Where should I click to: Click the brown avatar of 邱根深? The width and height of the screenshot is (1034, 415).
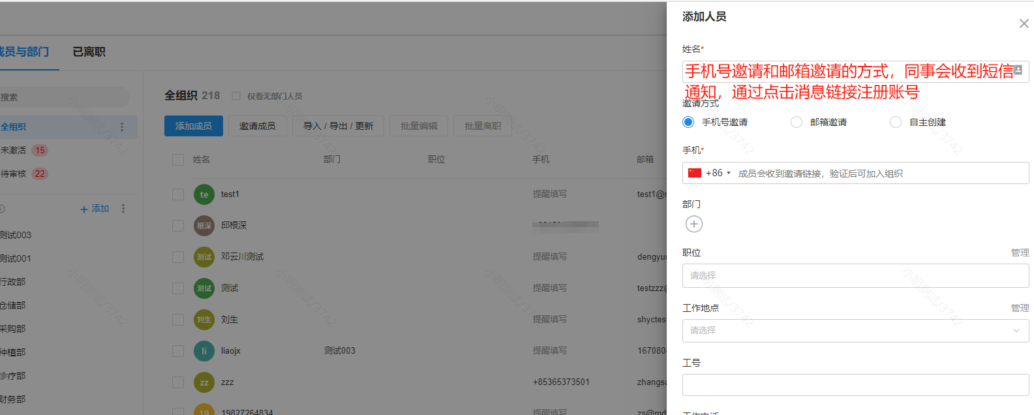pyautogui.click(x=204, y=226)
